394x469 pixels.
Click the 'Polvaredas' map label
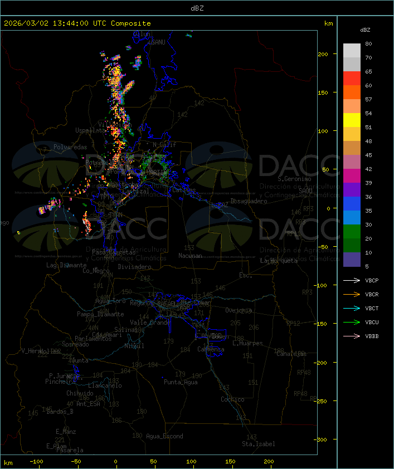pos(70,147)
